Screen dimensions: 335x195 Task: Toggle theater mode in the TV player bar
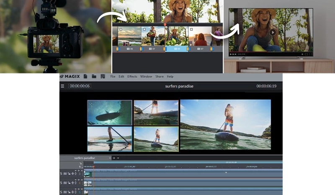(307, 55)
